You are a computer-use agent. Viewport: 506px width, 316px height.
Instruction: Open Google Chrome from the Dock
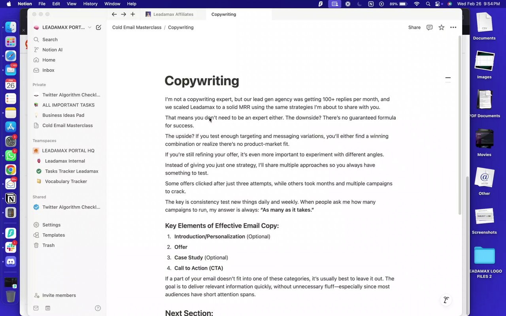pyautogui.click(x=11, y=170)
